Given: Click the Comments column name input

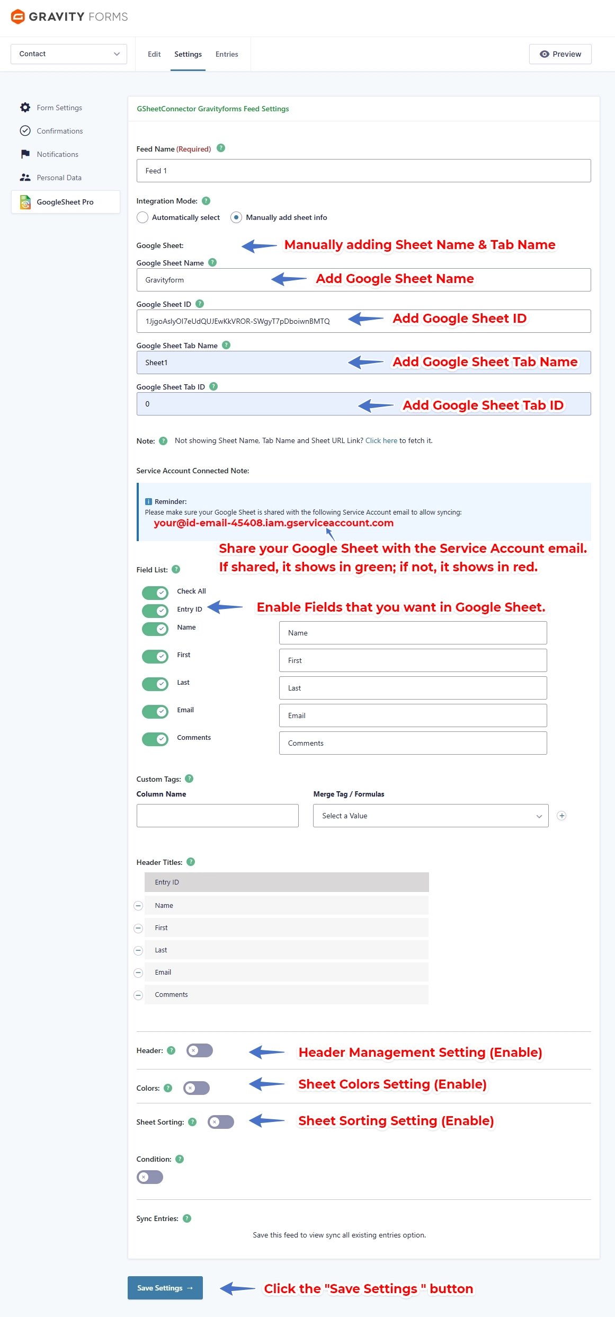Looking at the screenshot, I should click(x=413, y=743).
